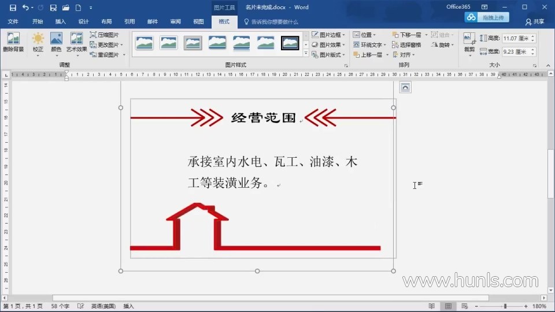Open the Position (位置) dropdown

point(364,35)
